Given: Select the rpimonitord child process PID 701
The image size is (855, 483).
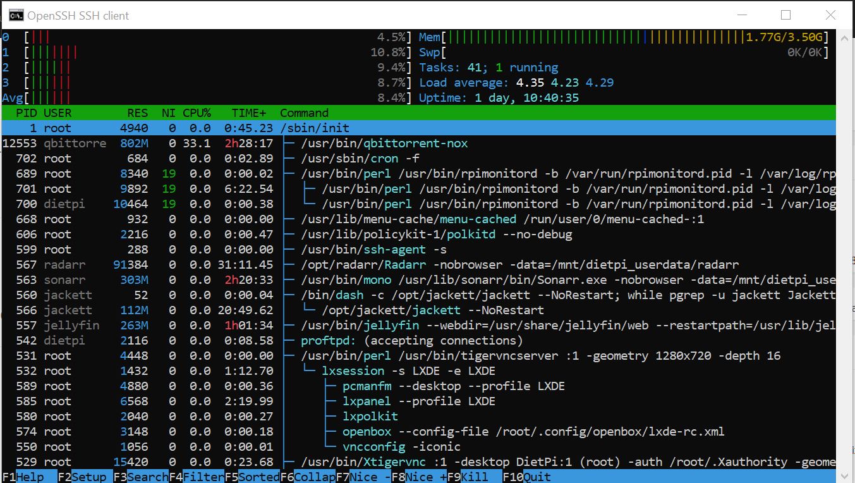Looking at the screenshot, I should pyautogui.click(x=418, y=189).
